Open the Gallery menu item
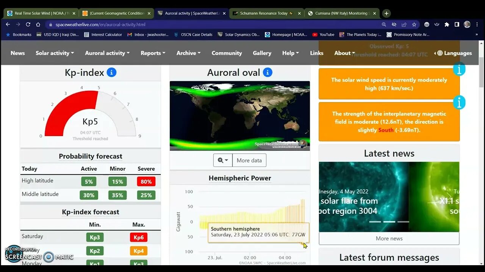 pyautogui.click(x=262, y=53)
